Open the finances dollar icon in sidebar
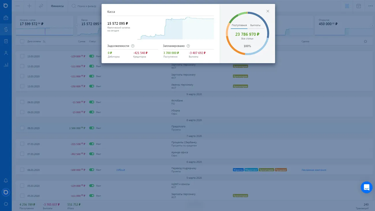 click(x=6, y=29)
